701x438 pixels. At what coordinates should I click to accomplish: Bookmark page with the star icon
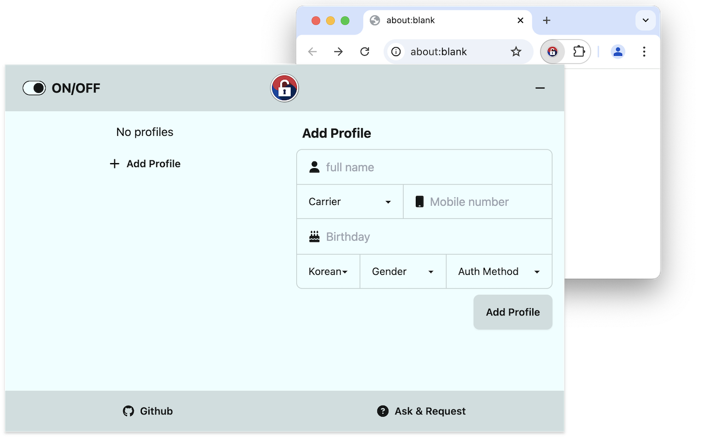coord(516,51)
